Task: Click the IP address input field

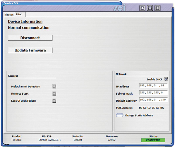Action: [153, 86]
